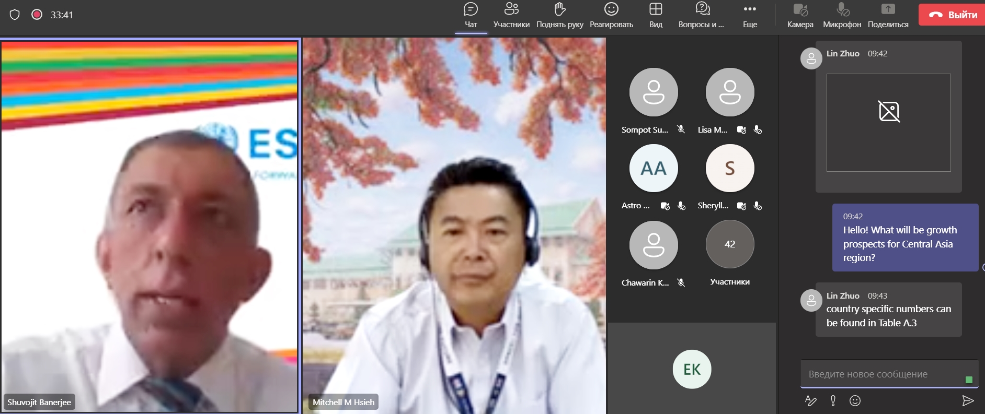Click Mitchell M Hsieh name label
985x414 pixels.
(x=343, y=402)
